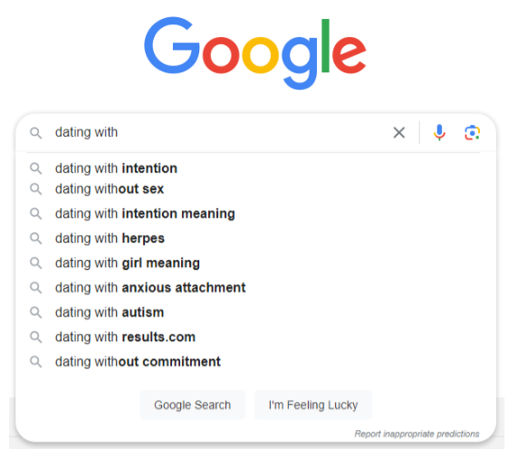Viewport: 507px width, 449px height.
Task: Open Google Lens image search icon
Action: [472, 132]
